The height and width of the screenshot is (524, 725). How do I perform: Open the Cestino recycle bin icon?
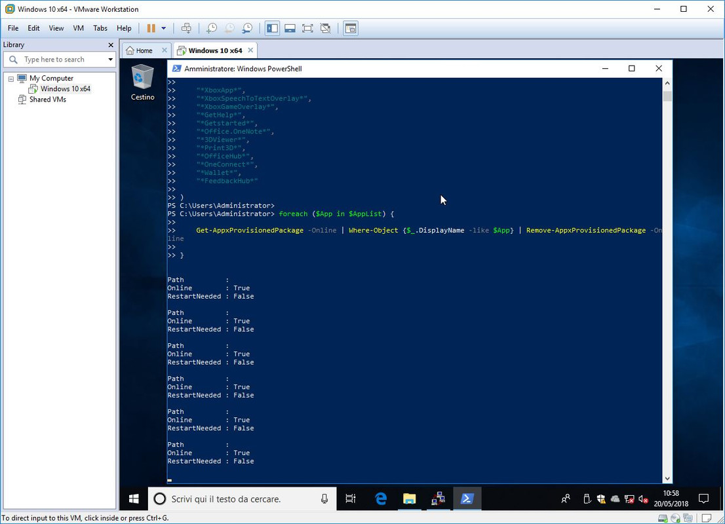[142, 83]
